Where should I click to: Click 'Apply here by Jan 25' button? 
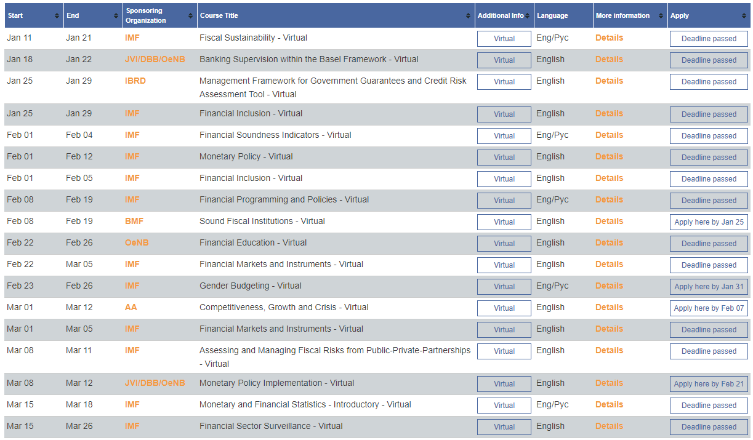pyautogui.click(x=709, y=222)
